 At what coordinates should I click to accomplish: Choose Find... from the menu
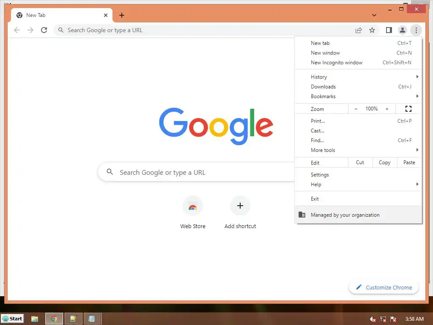click(x=358, y=140)
